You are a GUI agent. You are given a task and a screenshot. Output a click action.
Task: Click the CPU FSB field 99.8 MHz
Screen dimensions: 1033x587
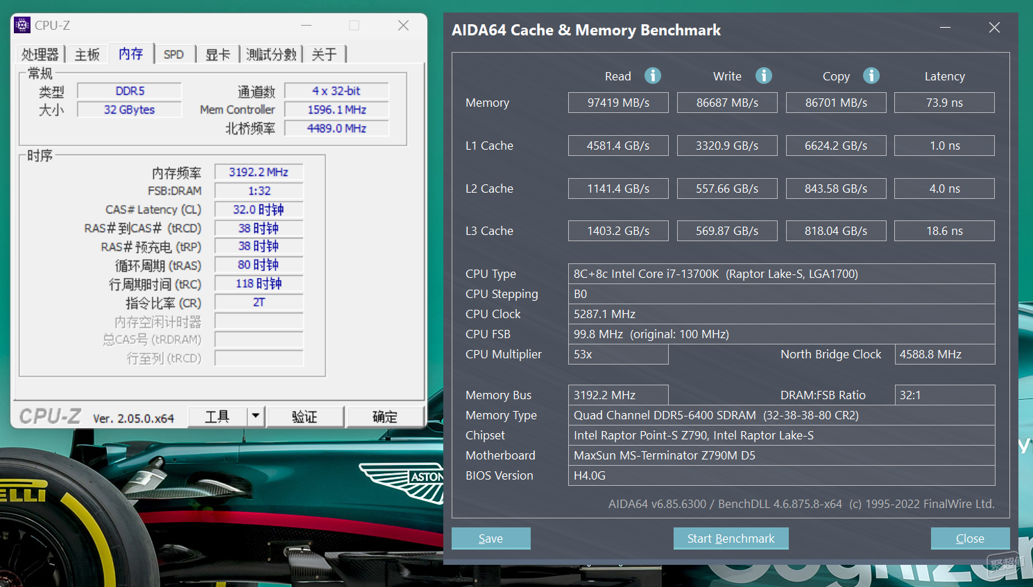782,334
